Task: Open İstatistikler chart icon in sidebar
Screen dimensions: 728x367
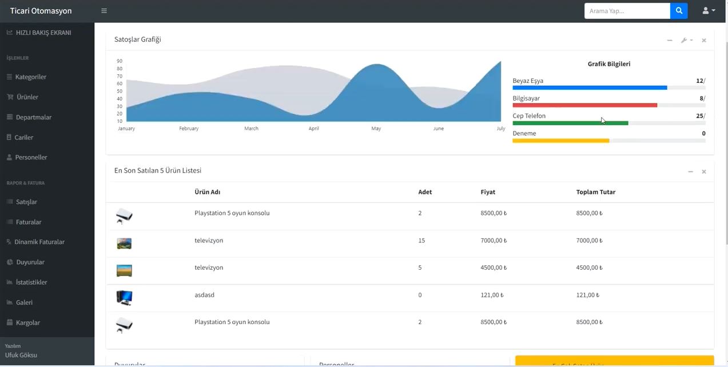Action: [10, 282]
